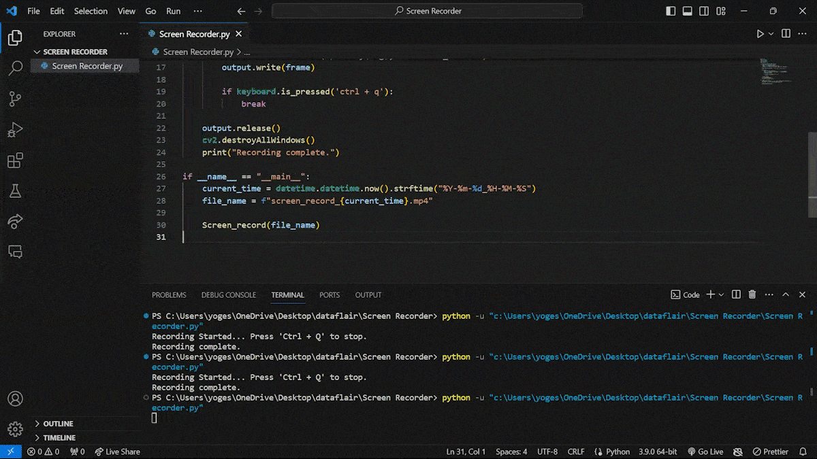Image resolution: width=817 pixels, height=459 pixels.
Task: Open the Testing flask icon view
Action: pyautogui.click(x=15, y=191)
